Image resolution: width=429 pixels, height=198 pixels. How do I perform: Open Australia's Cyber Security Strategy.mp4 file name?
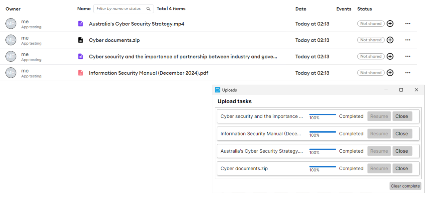(x=137, y=24)
